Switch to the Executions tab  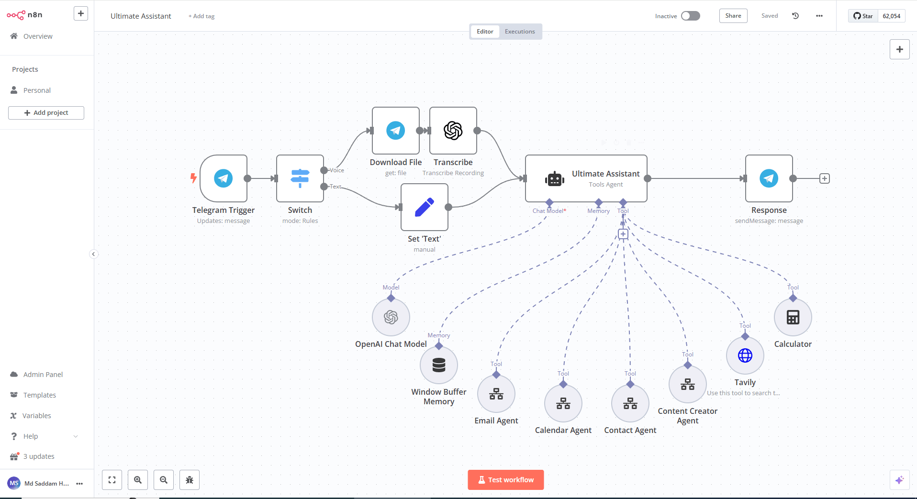[520, 32]
